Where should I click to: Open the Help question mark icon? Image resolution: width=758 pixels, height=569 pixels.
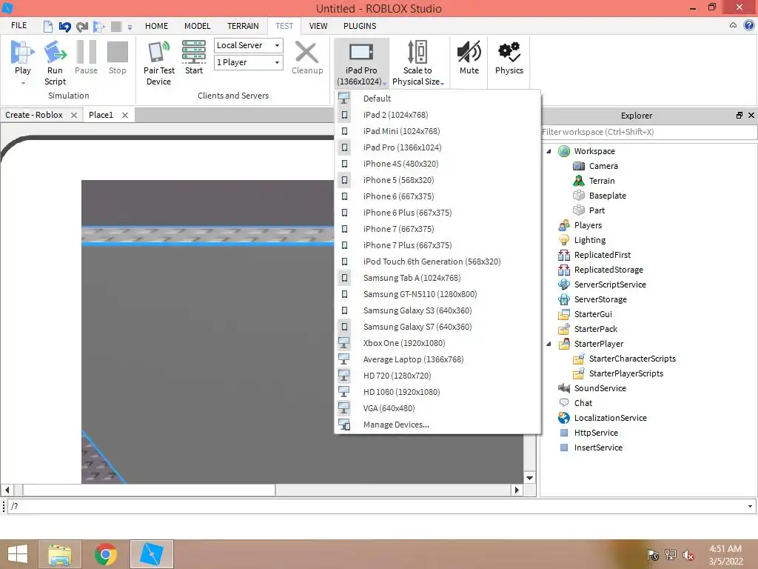pos(749,26)
